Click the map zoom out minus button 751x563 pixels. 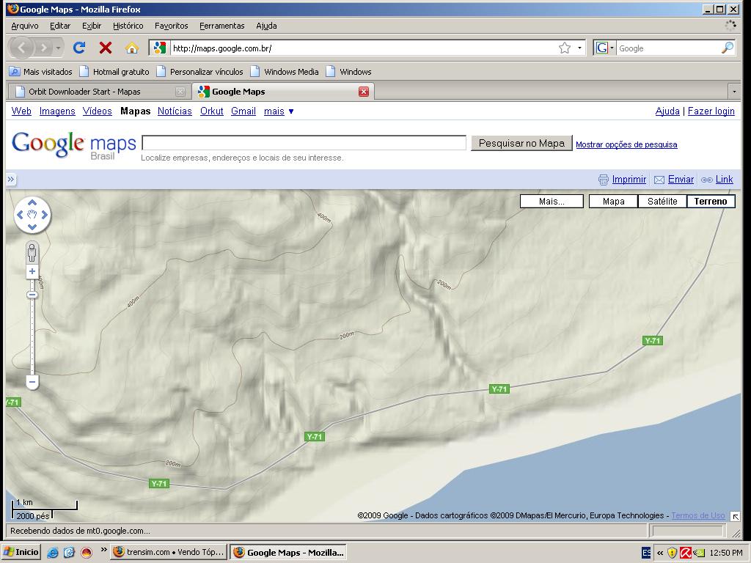[32, 382]
